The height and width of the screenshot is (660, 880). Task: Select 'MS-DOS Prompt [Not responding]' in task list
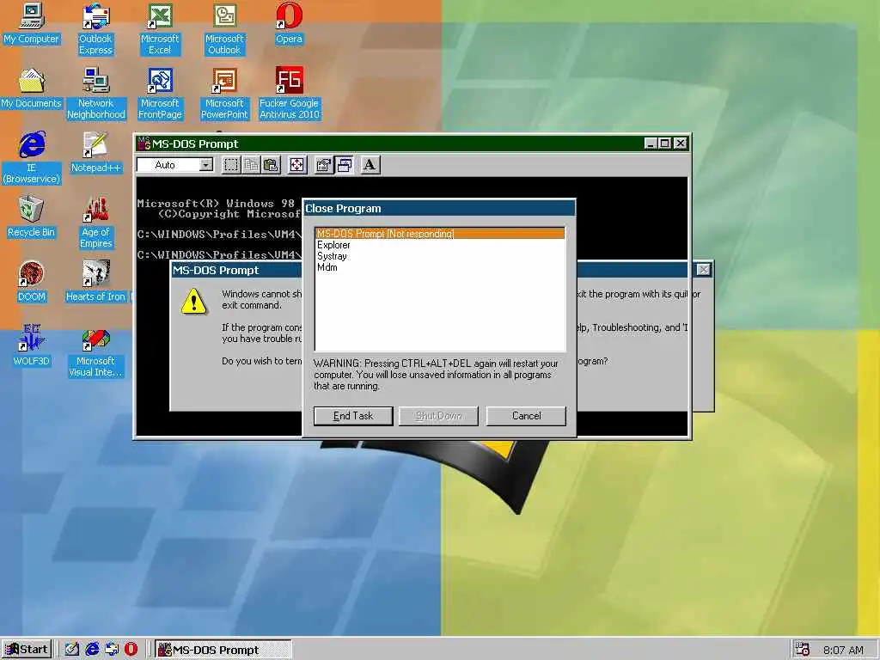point(440,234)
